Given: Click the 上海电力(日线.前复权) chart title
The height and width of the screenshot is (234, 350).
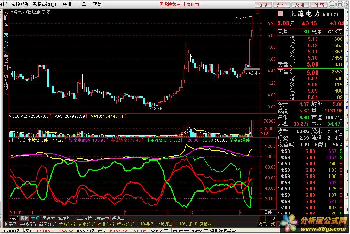Looking at the screenshot, I should (x=30, y=12).
